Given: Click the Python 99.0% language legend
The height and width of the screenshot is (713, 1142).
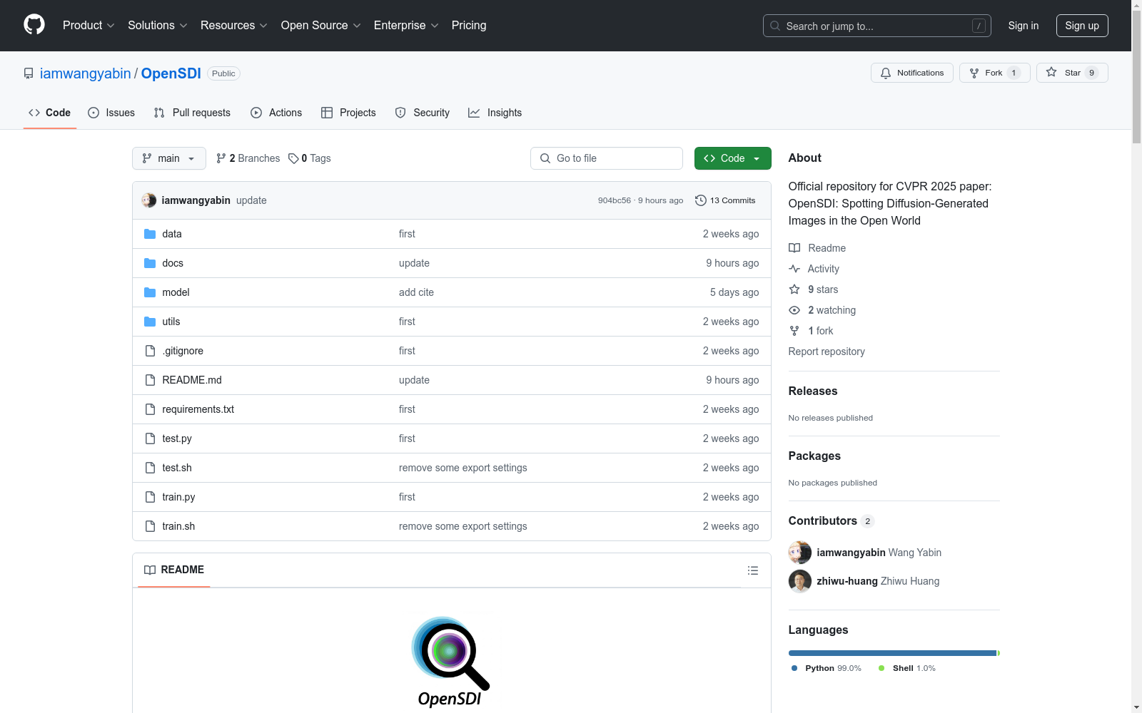Looking at the screenshot, I should point(827,668).
